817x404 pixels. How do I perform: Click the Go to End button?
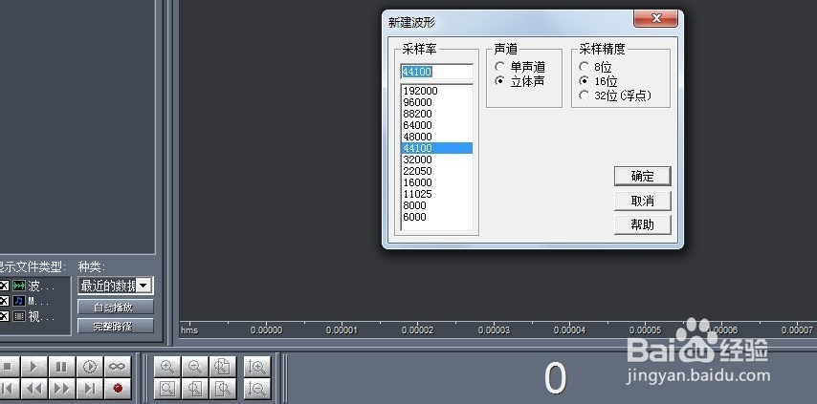click(x=90, y=388)
